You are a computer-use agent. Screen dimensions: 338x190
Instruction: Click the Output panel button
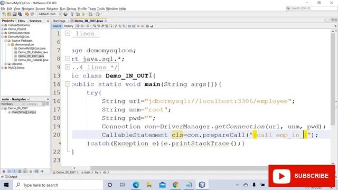11,177
